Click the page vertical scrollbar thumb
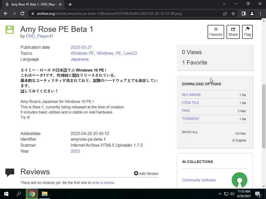The image size is (266, 199). (264, 117)
